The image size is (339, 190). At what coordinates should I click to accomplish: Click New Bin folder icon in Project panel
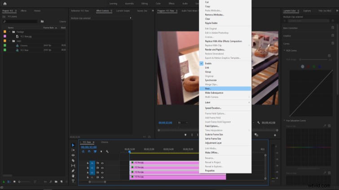click(56, 182)
